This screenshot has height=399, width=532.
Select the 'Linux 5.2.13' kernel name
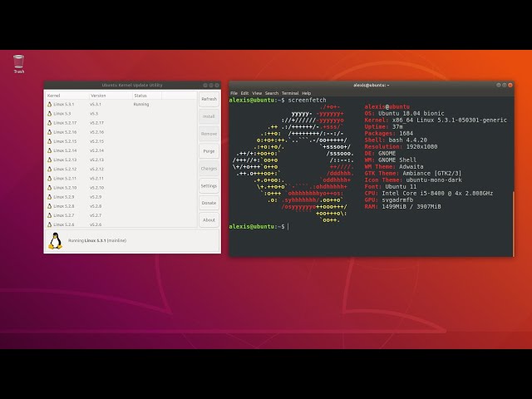(x=65, y=160)
